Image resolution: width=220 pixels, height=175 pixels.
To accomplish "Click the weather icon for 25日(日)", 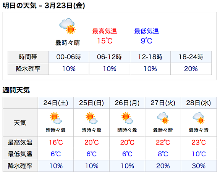I will [x=92, y=118].
